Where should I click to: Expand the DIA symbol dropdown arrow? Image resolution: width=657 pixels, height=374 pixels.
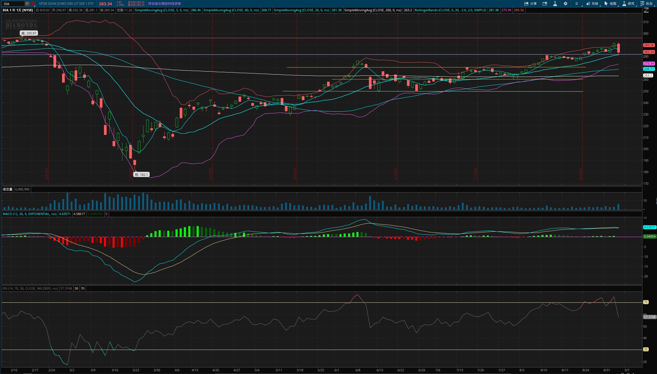tap(27, 4)
